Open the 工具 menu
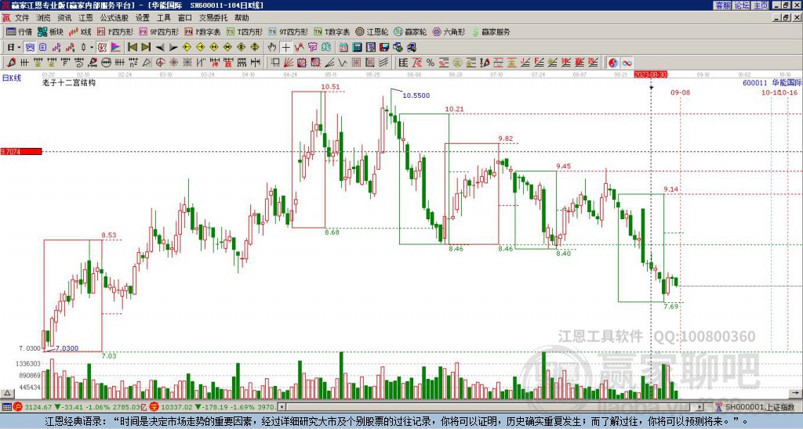The height and width of the screenshot is (429, 803). pos(163,18)
